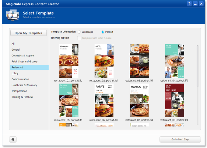Click the restaurant_06_portrait.lfd file name
Viewport: 207px width, 148px height.
click(x=103, y=120)
